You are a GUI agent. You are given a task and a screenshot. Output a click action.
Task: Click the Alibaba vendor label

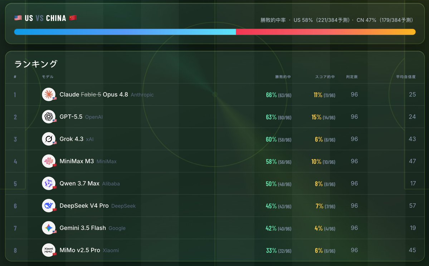point(111,184)
